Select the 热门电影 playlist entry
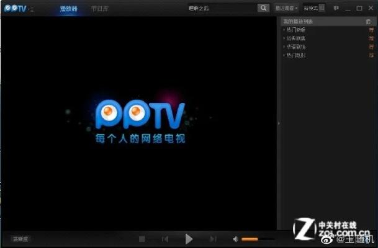The height and width of the screenshot is (248, 378). point(296,55)
